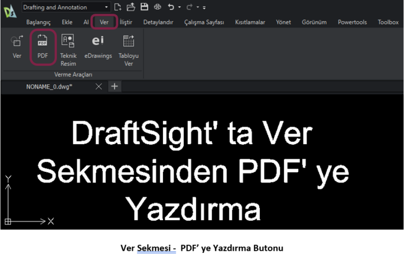Click the Ver export tool icon
The height and width of the screenshot is (256, 404).
coord(17,42)
